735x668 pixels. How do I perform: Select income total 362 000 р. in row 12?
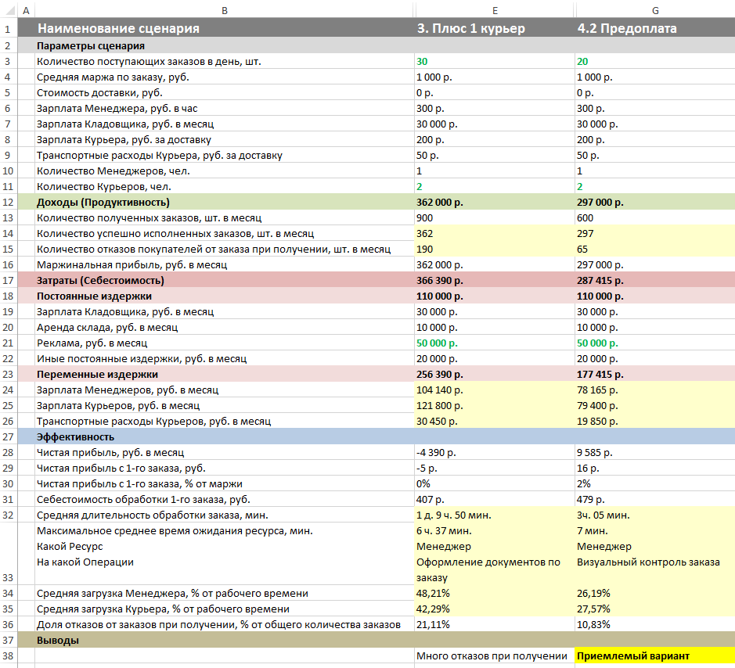click(439, 203)
